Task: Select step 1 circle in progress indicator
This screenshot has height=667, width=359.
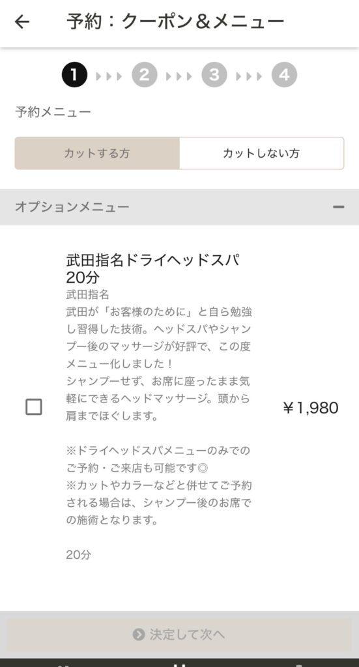Action: coord(74,75)
